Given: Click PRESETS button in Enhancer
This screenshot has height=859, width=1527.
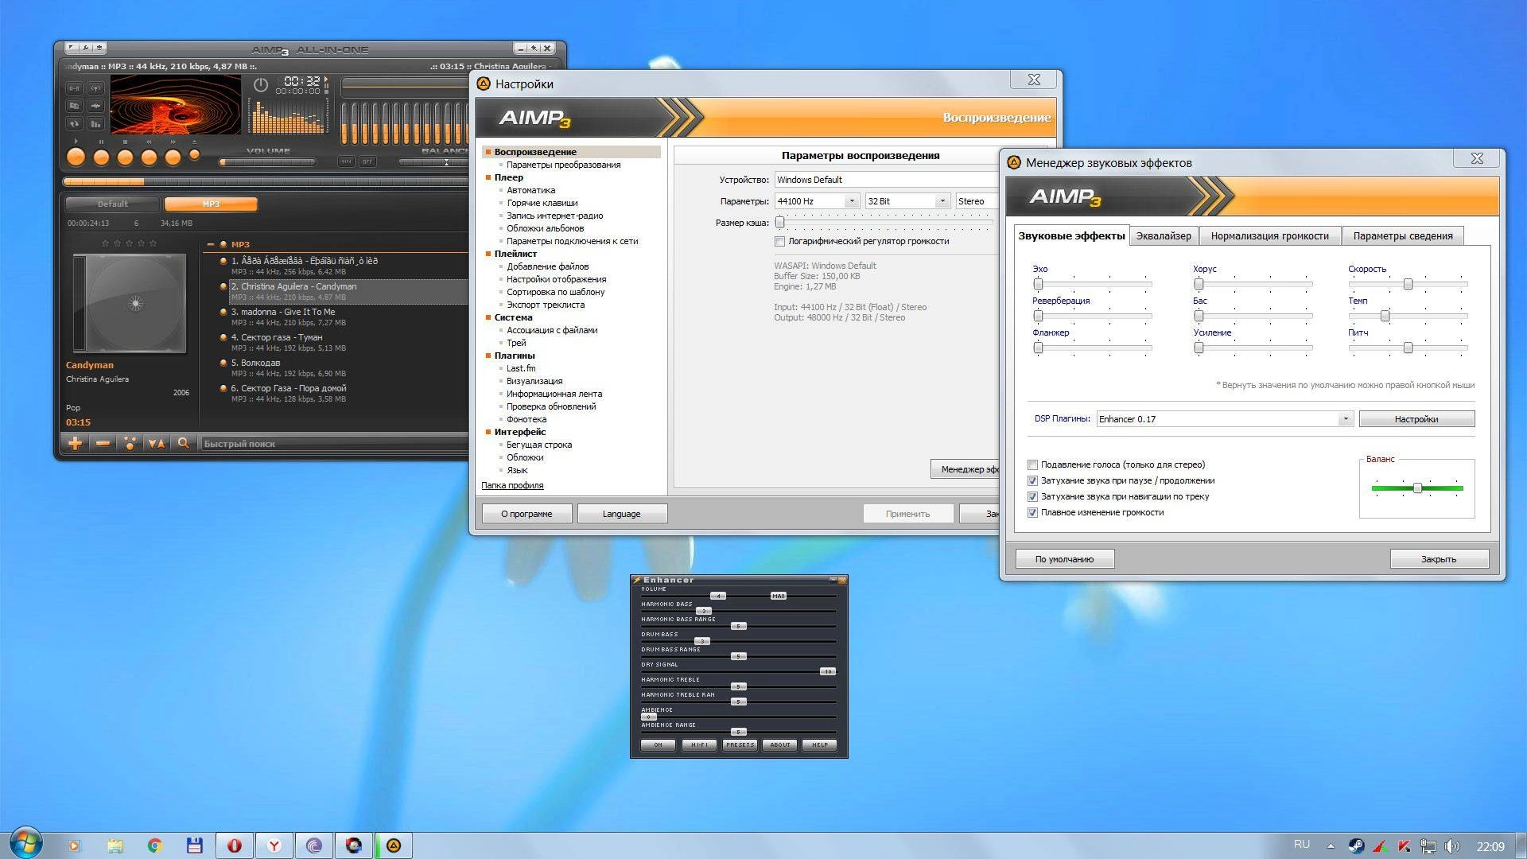Looking at the screenshot, I should click(740, 745).
